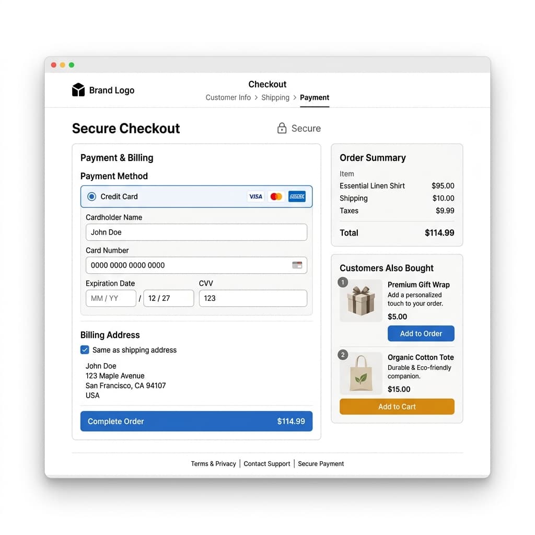Click the Cardholder Name input field

196,232
